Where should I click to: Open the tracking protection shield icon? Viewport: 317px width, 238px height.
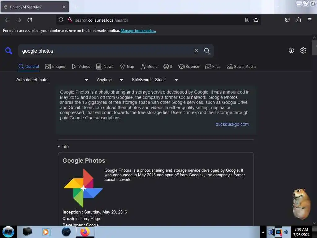[x=61, y=20]
